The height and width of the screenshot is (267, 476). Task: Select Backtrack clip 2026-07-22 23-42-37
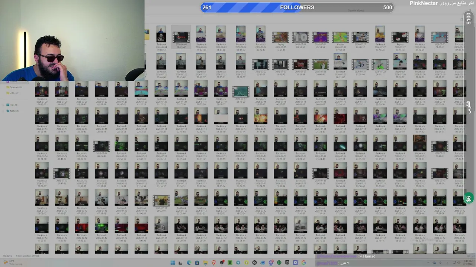[x=201, y=66]
